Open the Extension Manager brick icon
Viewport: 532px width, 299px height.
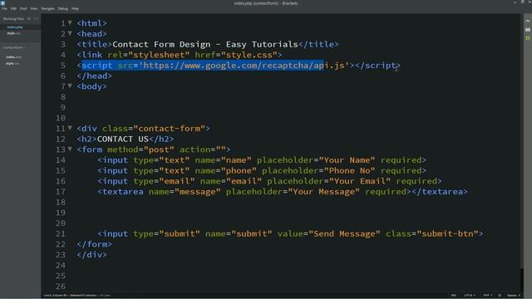pos(528,30)
